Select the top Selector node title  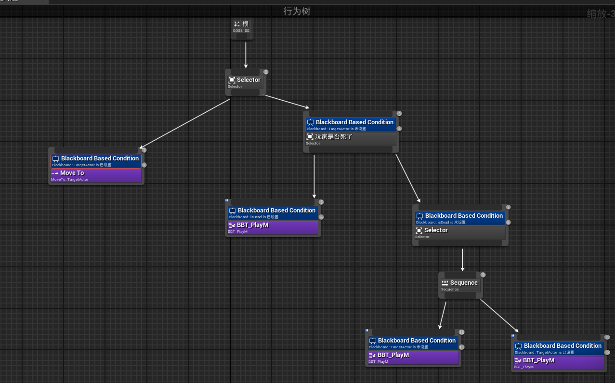[249, 80]
